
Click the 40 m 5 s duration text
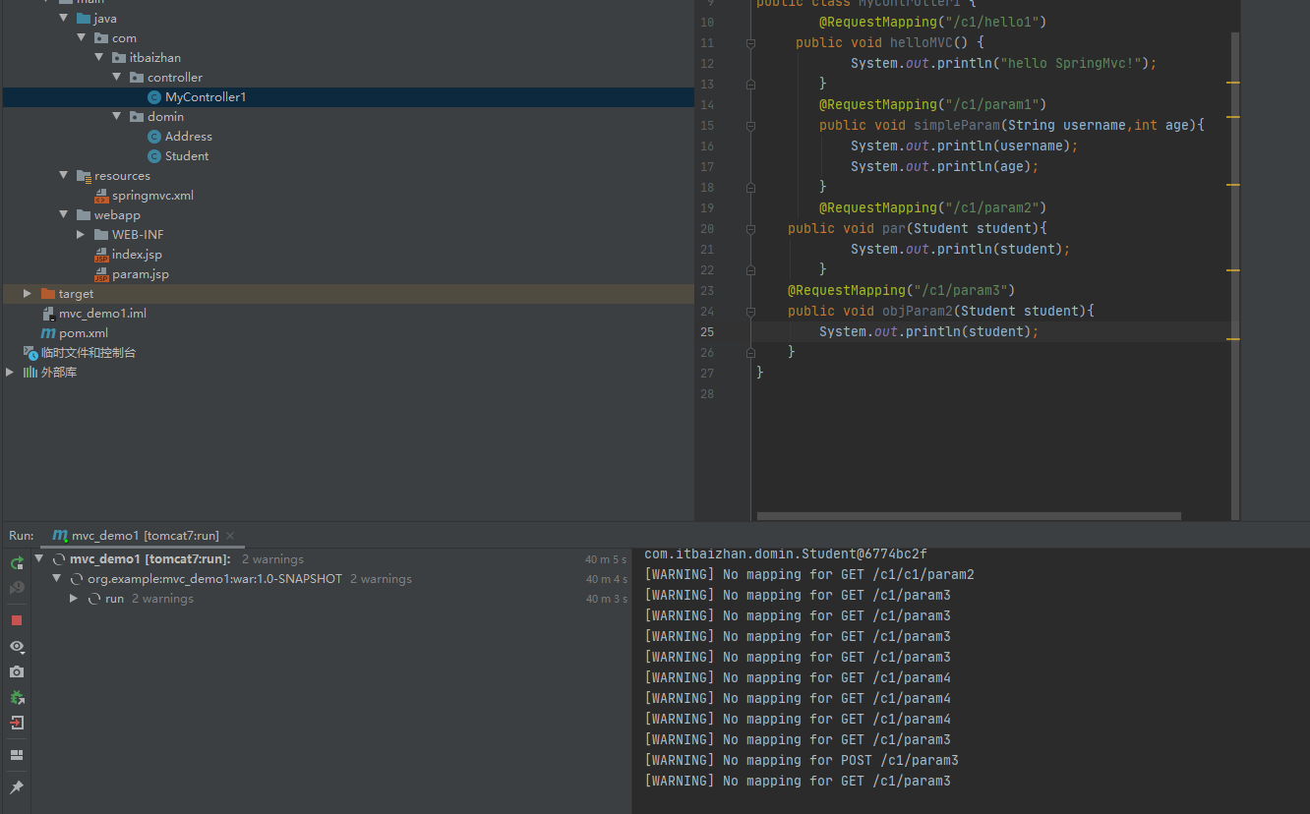pos(606,560)
